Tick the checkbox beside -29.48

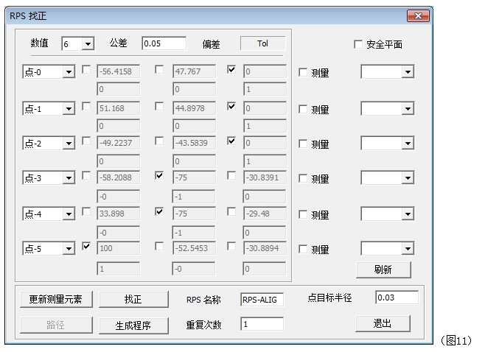(x=231, y=211)
